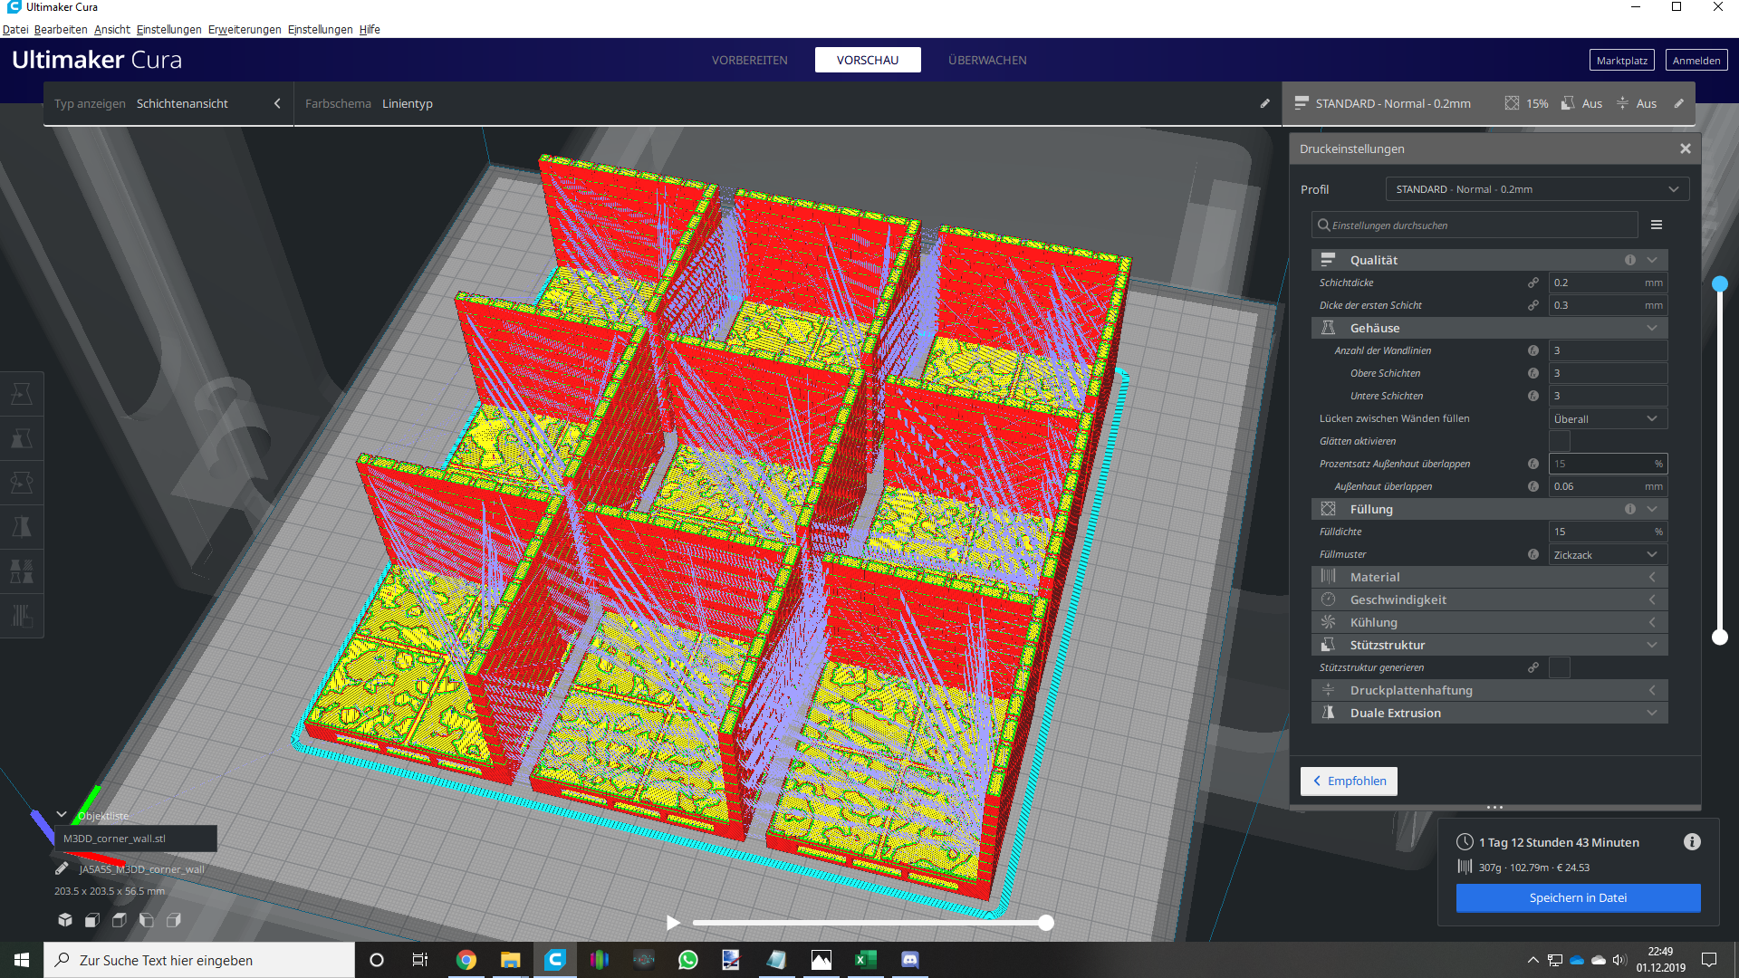Select the Move tool in left toolbar
Viewport: 1739px width, 978px height.
pyautogui.click(x=22, y=394)
